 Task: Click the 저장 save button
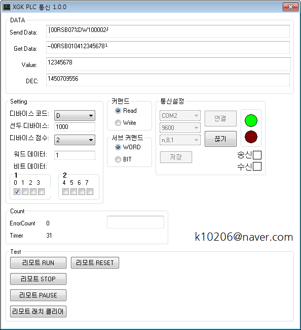coord(176,157)
